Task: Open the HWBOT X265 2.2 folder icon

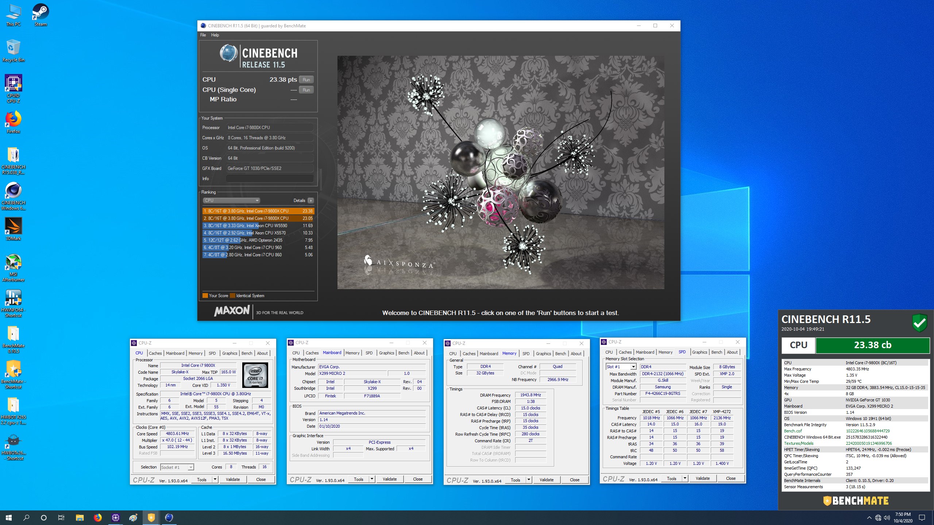Action: click(x=13, y=411)
